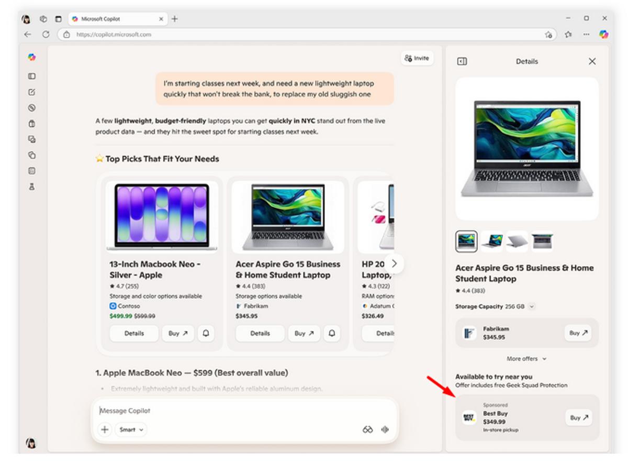Click Buy on the Acer Aspire card
The height and width of the screenshot is (463, 628).
click(304, 333)
